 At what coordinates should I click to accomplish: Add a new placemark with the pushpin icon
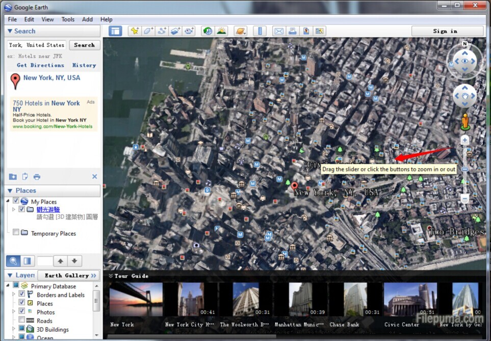(x=135, y=31)
